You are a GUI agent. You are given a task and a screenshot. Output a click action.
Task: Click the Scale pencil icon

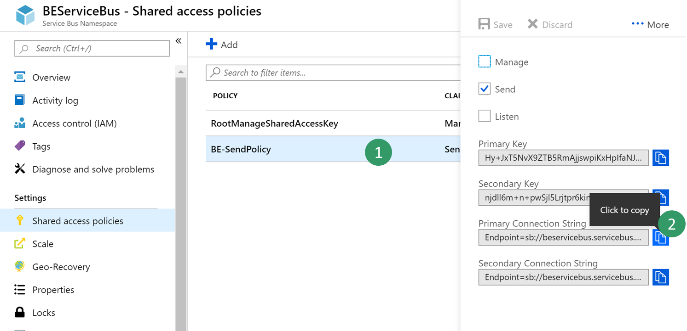20,243
